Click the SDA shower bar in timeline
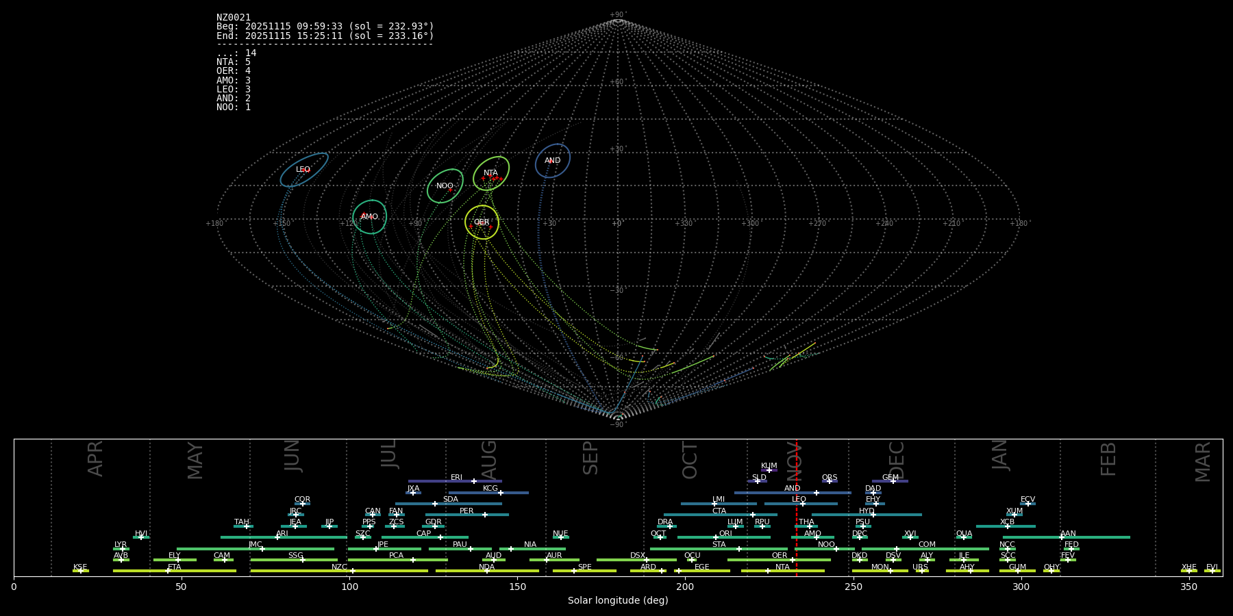The width and height of the screenshot is (1233, 616). pyautogui.click(x=448, y=504)
